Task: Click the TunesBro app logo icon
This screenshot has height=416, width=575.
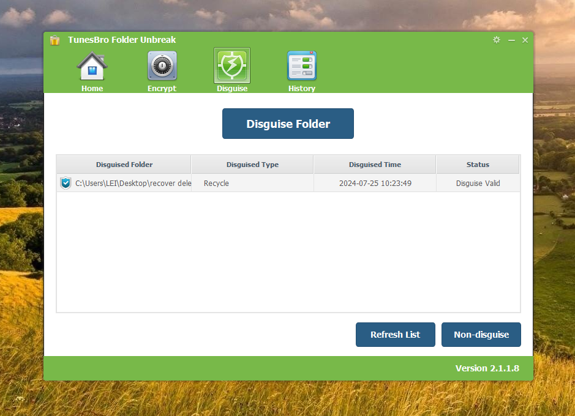Action: tap(55, 40)
